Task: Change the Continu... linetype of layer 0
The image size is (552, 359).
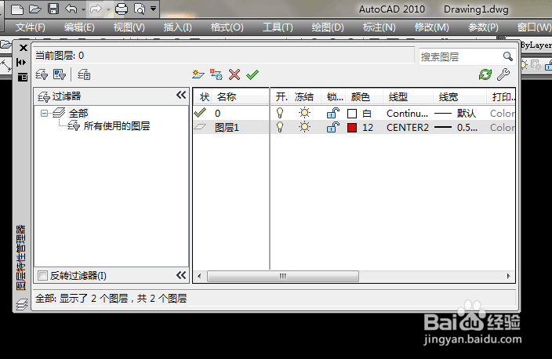Action: 407,114
